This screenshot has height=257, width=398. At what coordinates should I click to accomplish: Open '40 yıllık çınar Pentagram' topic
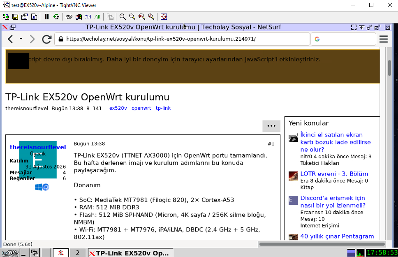[x=337, y=236]
